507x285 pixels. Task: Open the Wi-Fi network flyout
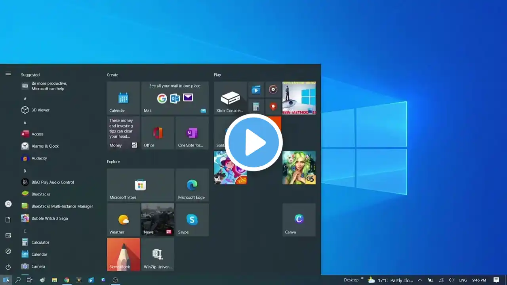point(441,280)
